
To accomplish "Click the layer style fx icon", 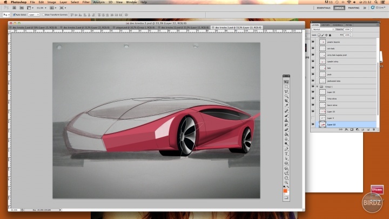I will (346, 130).
